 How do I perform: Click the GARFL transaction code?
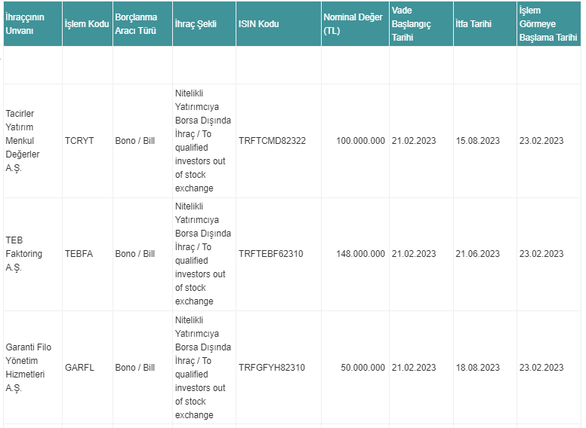coord(79,368)
